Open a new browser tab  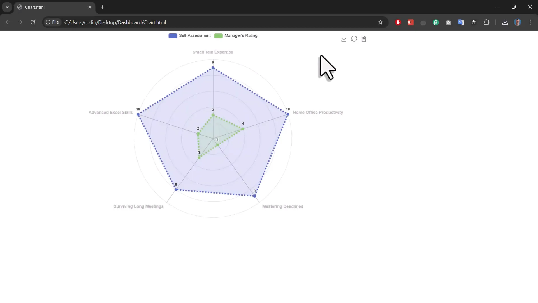(x=102, y=7)
